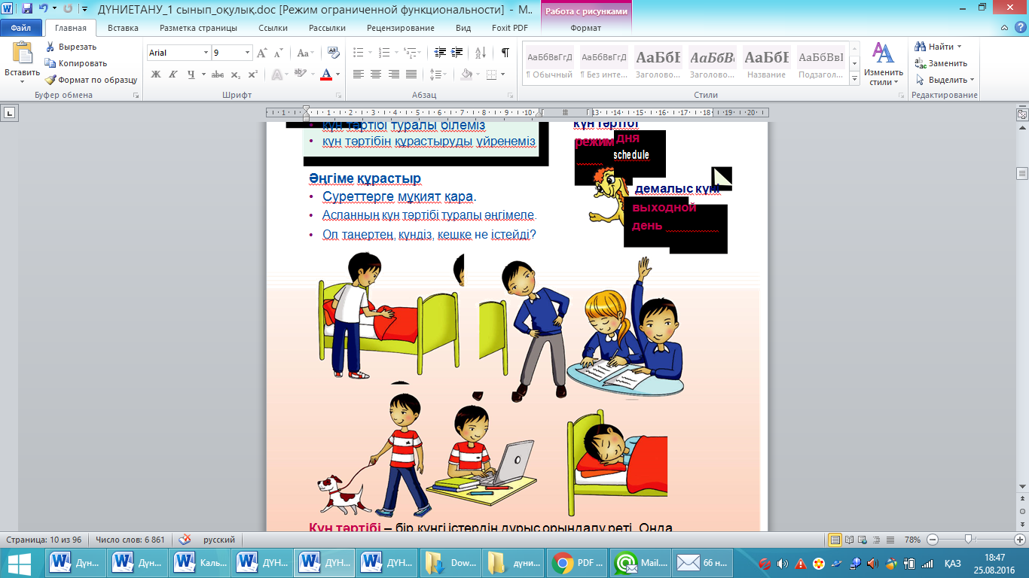The width and height of the screenshot is (1029, 578).
Task: Toggle strikethrough abc formatting
Action: 218,75
